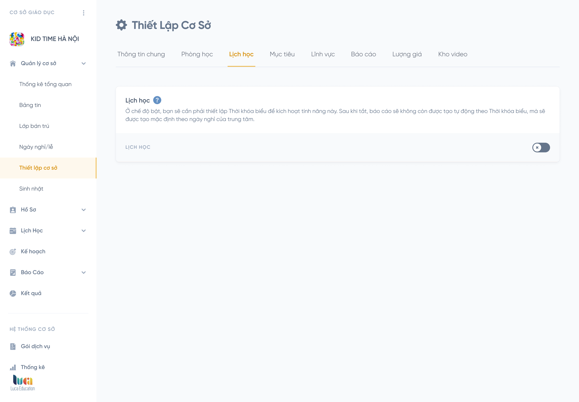This screenshot has height=402, width=579.
Task: Open Sinh nhật in the sidebar
Action: 31,189
